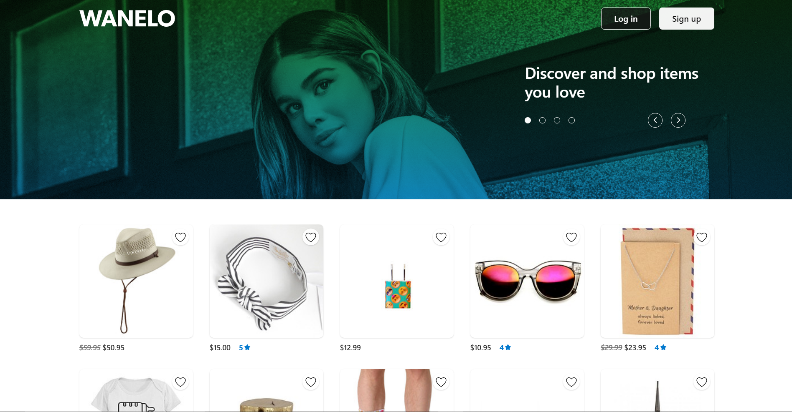792x412 pixels.
Task: Save the baby bottle onesie item
Action: (x=180, y=382)
